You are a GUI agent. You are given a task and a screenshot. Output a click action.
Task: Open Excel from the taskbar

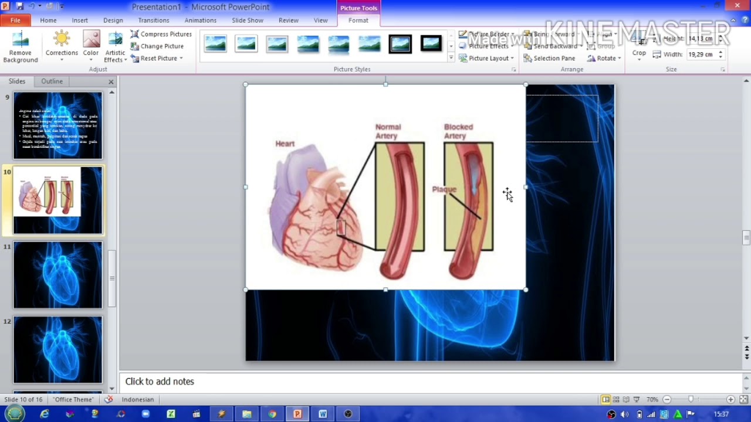coord(171,414)
